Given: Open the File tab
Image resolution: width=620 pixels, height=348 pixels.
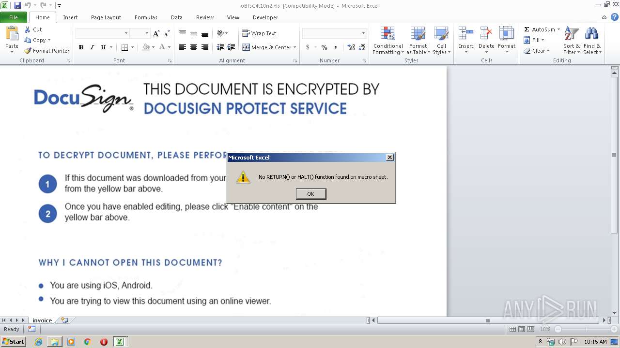Looking at the screenshot, I should 14,17.
